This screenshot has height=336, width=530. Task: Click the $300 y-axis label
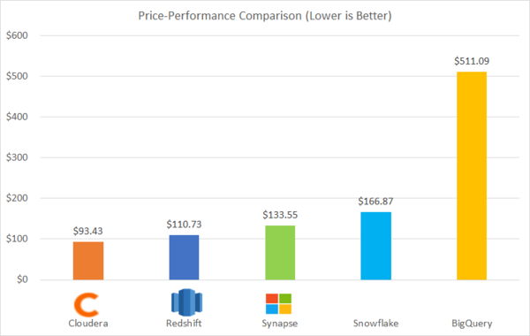pyautogui.click(x=17, y=157)
